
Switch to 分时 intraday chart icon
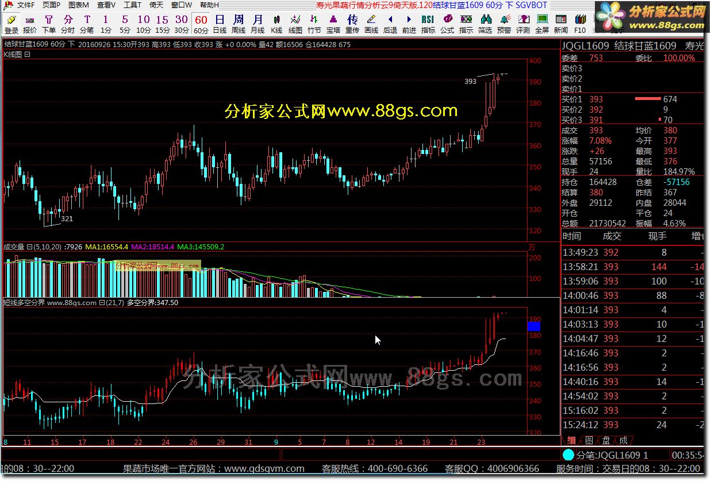click(68, 24)
